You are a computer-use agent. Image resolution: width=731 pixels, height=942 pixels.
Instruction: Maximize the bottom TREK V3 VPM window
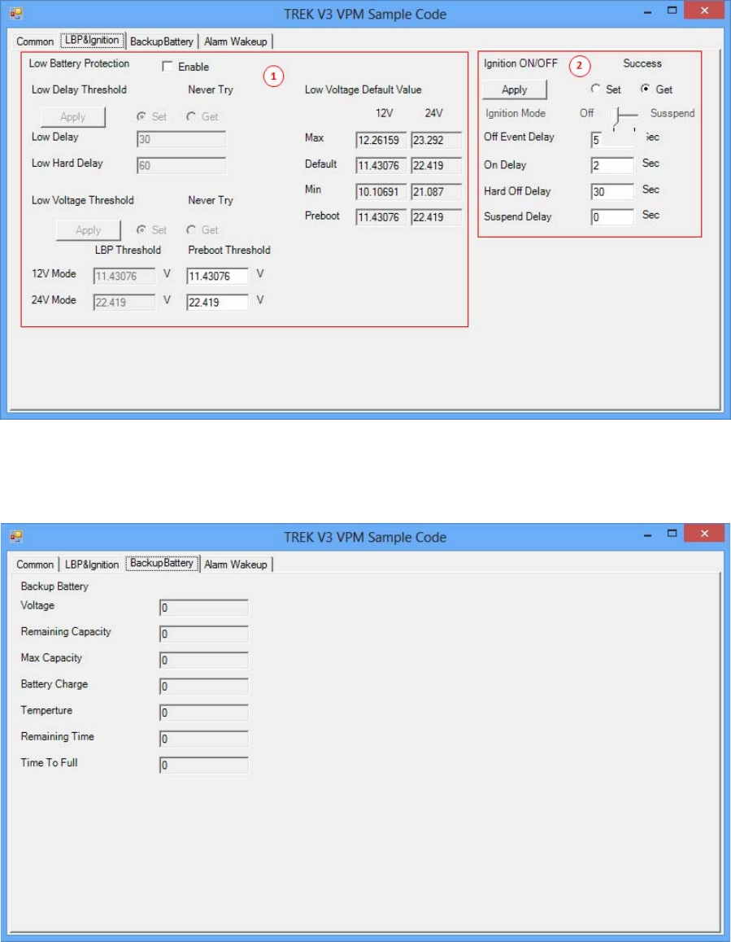(x=672, y=533)
